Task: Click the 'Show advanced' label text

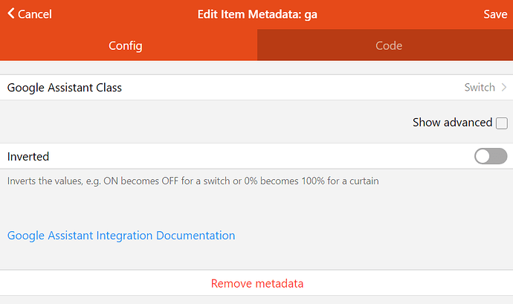Action: (452, 123)
